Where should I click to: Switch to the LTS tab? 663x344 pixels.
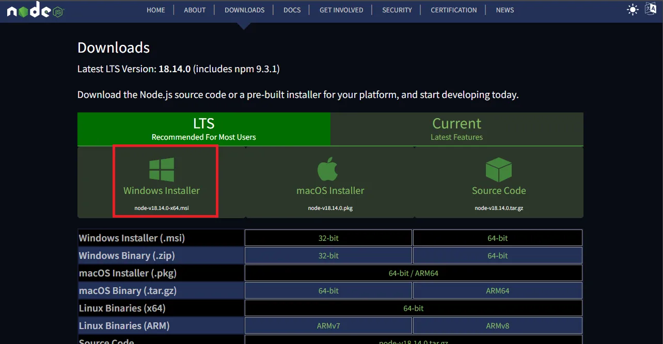pos(203,129)
